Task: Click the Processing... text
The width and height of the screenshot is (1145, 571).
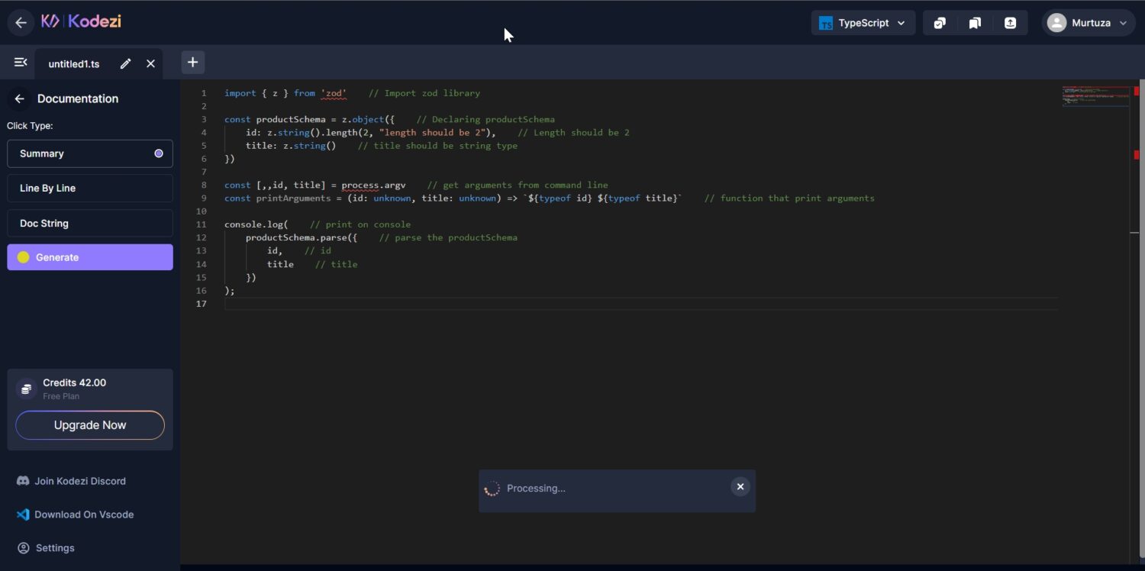Action: pyautogui.click(x=536, y=489)
